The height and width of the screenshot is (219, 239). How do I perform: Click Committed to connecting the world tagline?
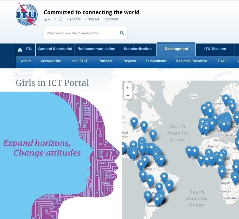point(91,12)
